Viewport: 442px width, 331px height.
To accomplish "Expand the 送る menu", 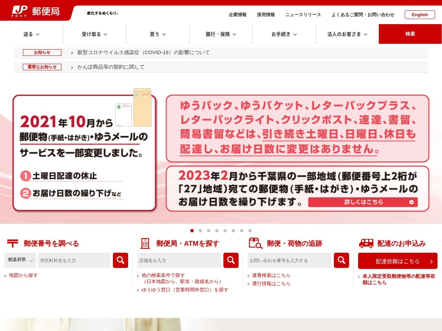I will tap(31, 34).
